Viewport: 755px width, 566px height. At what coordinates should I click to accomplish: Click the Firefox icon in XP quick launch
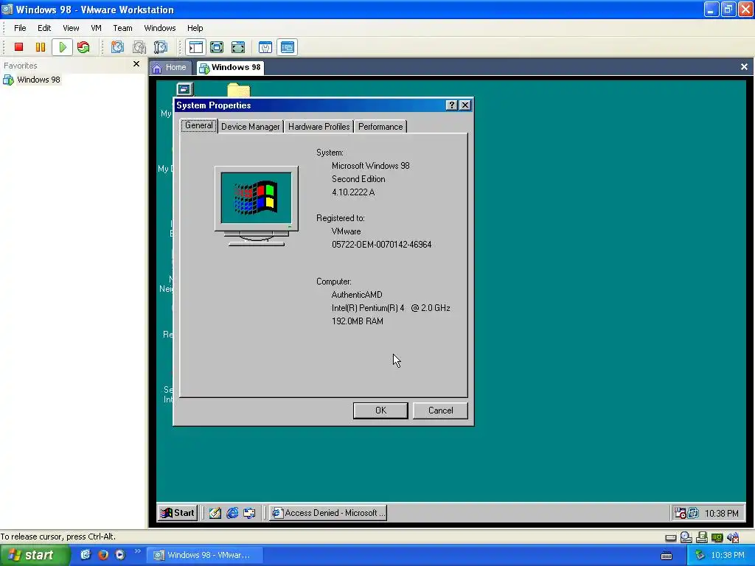[103, 555]
